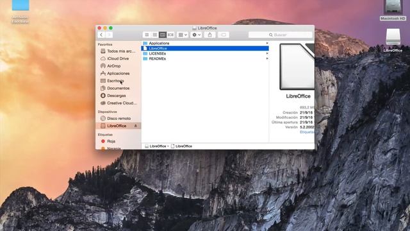Switch to icon view
Image resolution: width=410 pixels, height=231 pixels.
(147, 35)
